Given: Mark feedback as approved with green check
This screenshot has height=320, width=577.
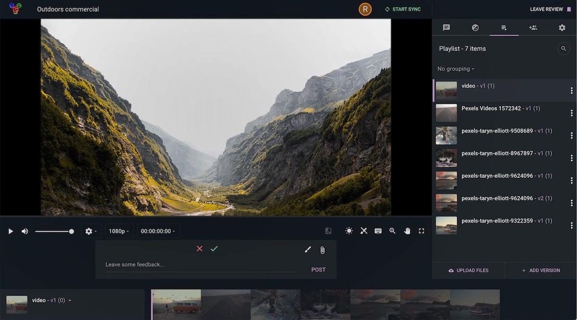Looking at the screenshot, I should (x=214, y=248).
